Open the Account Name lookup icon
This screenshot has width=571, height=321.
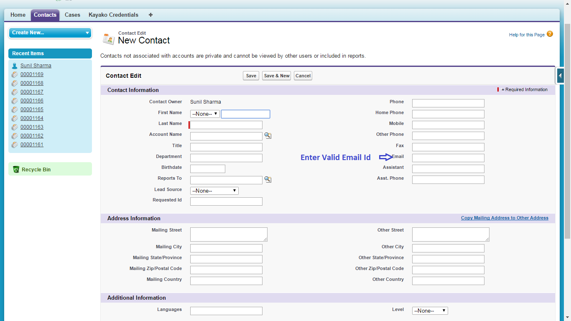[x=268, y=136]
